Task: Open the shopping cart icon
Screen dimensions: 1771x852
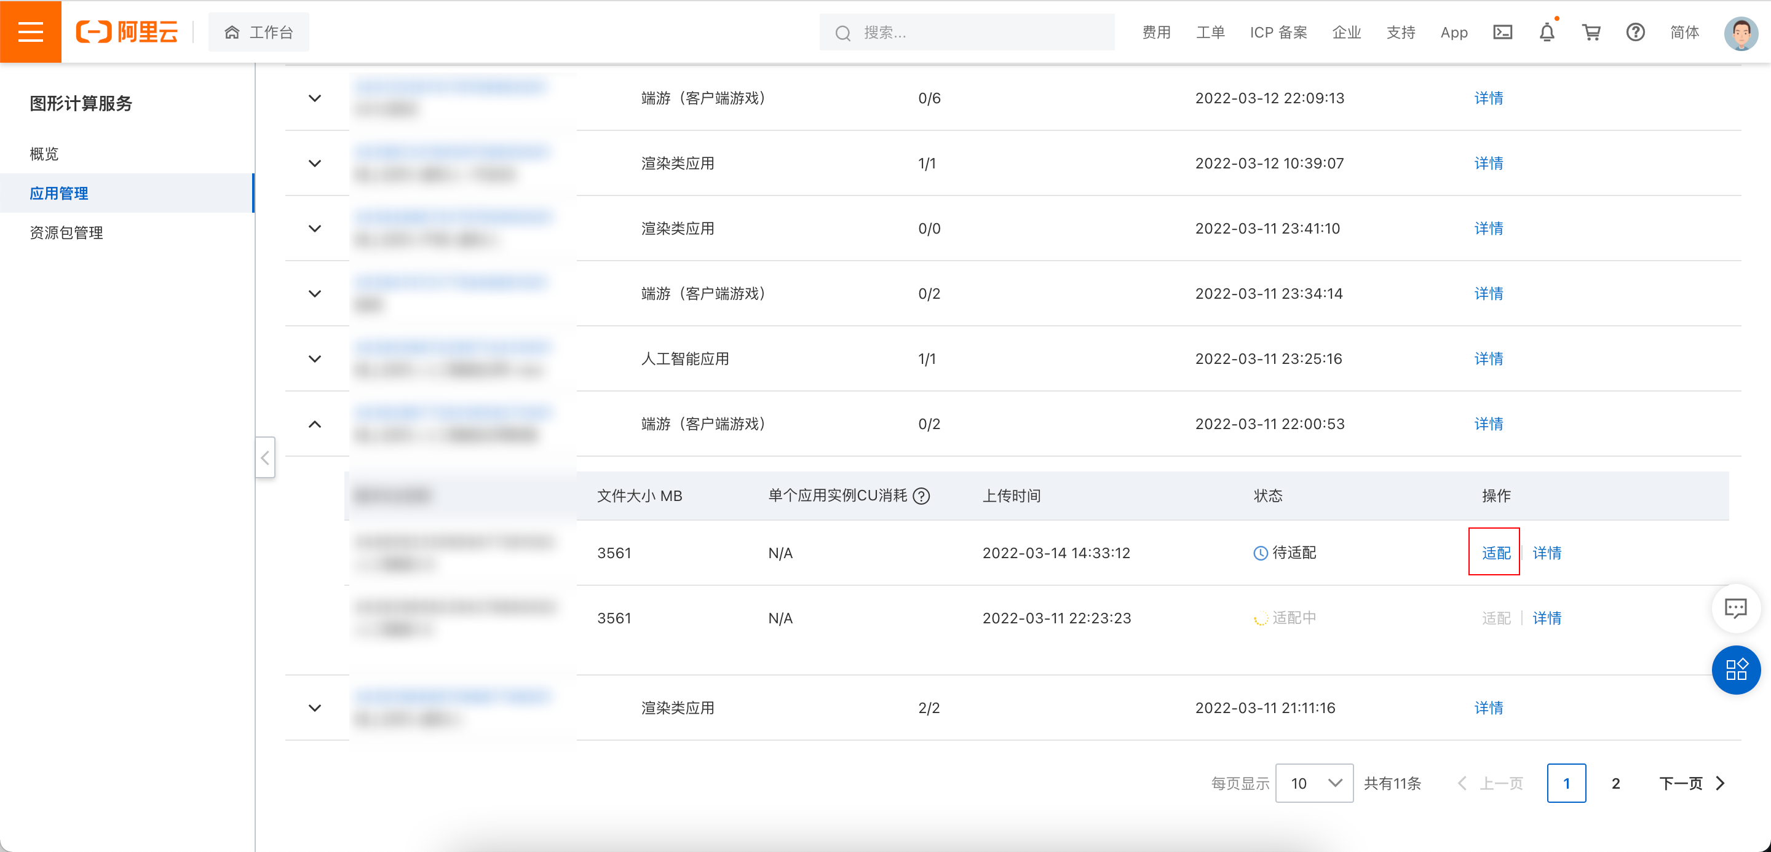Action: click(1591, 33)
